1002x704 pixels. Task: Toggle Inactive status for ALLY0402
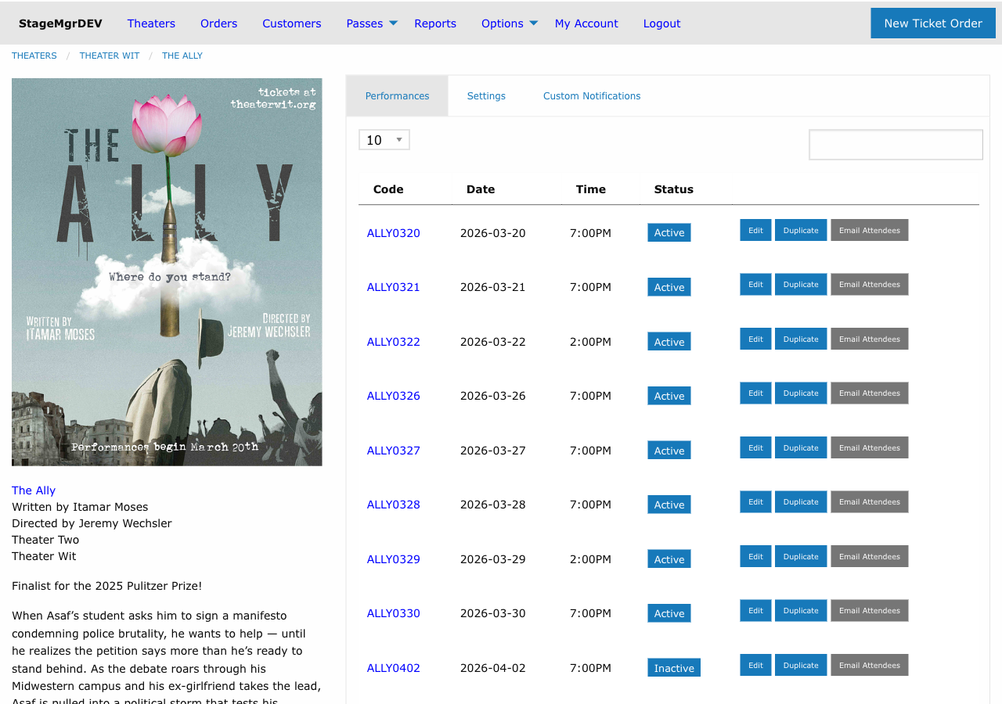674,667
